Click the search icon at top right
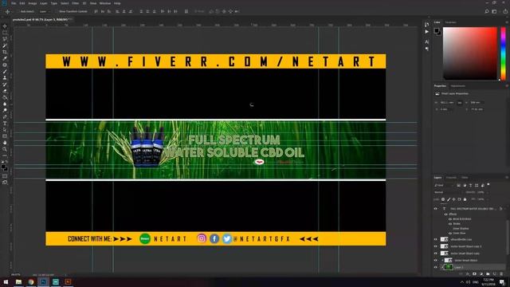 [487, 11]
